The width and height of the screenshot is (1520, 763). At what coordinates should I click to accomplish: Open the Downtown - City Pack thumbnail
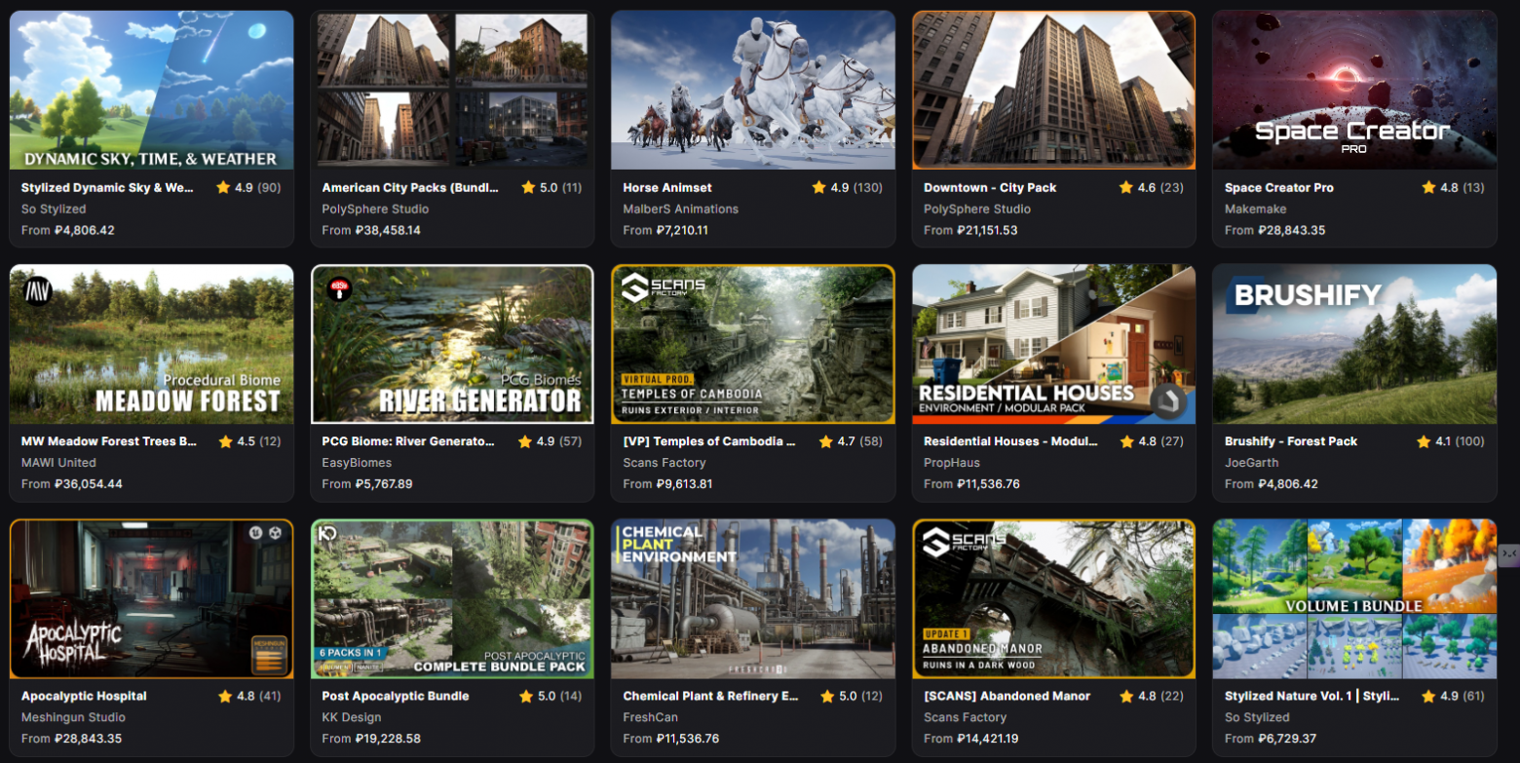(1052, 90)
